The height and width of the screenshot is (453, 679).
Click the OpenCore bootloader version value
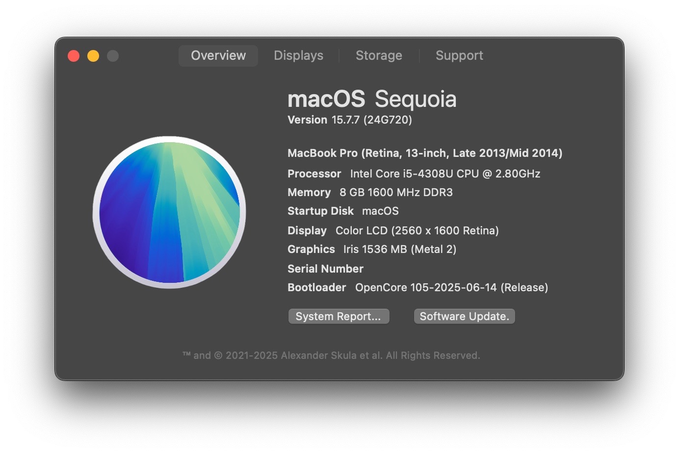click(451, 288)
